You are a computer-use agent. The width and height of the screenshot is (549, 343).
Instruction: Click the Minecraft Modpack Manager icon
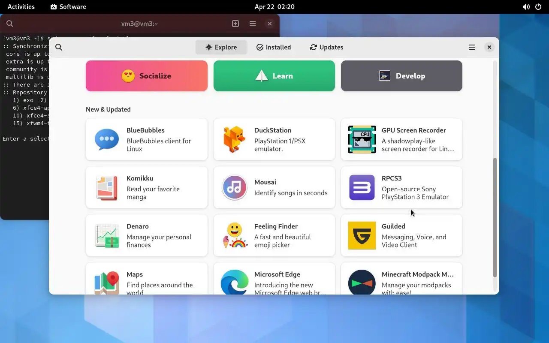[x=362, y=282]
